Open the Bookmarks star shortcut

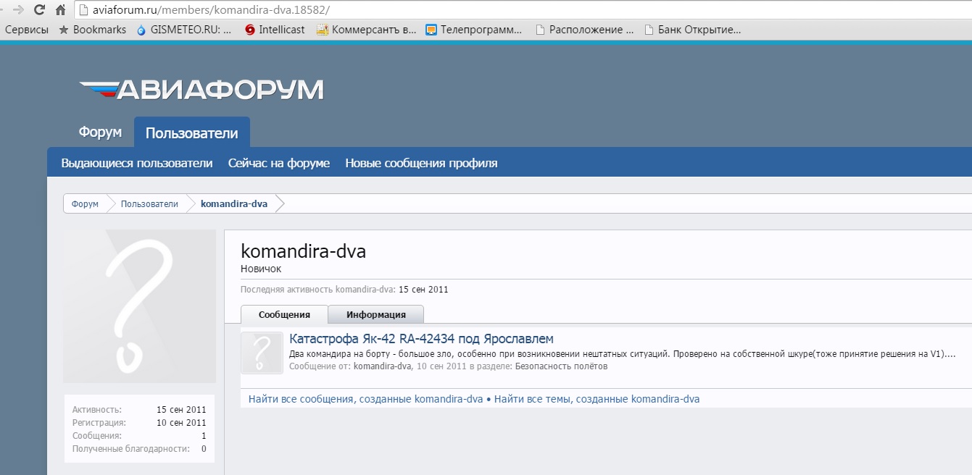[92, 30]
